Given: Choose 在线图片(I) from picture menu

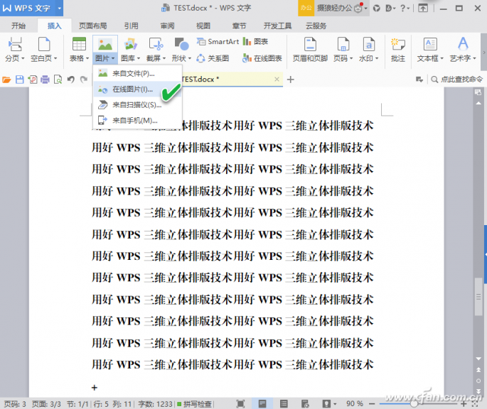Looking at the screenshot, I should (x=137, y=89).
